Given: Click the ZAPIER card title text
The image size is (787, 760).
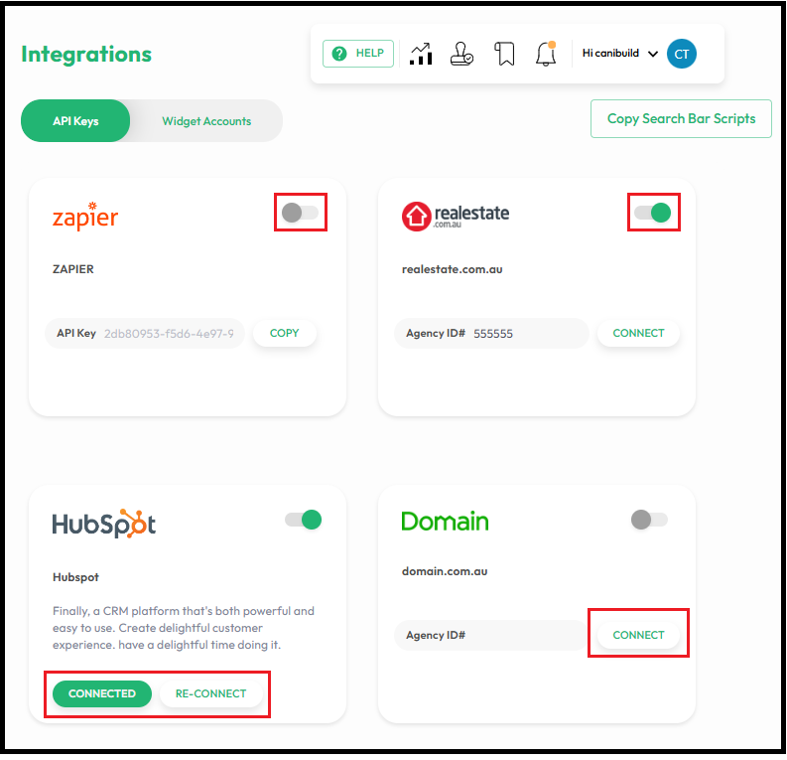Looking at the screenshot, I should coord(73,269).
